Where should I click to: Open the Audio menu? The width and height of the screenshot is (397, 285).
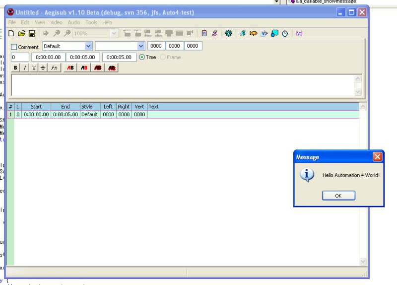click(x=74, y=22)
